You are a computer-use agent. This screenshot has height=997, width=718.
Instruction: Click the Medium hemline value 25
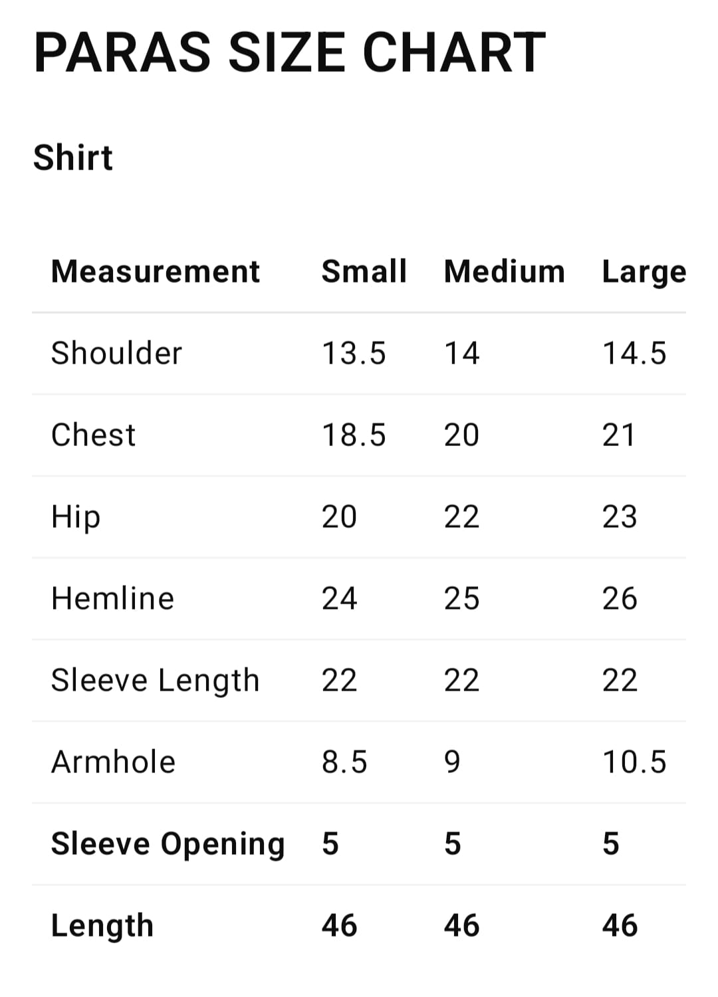[x=461, y=598]
